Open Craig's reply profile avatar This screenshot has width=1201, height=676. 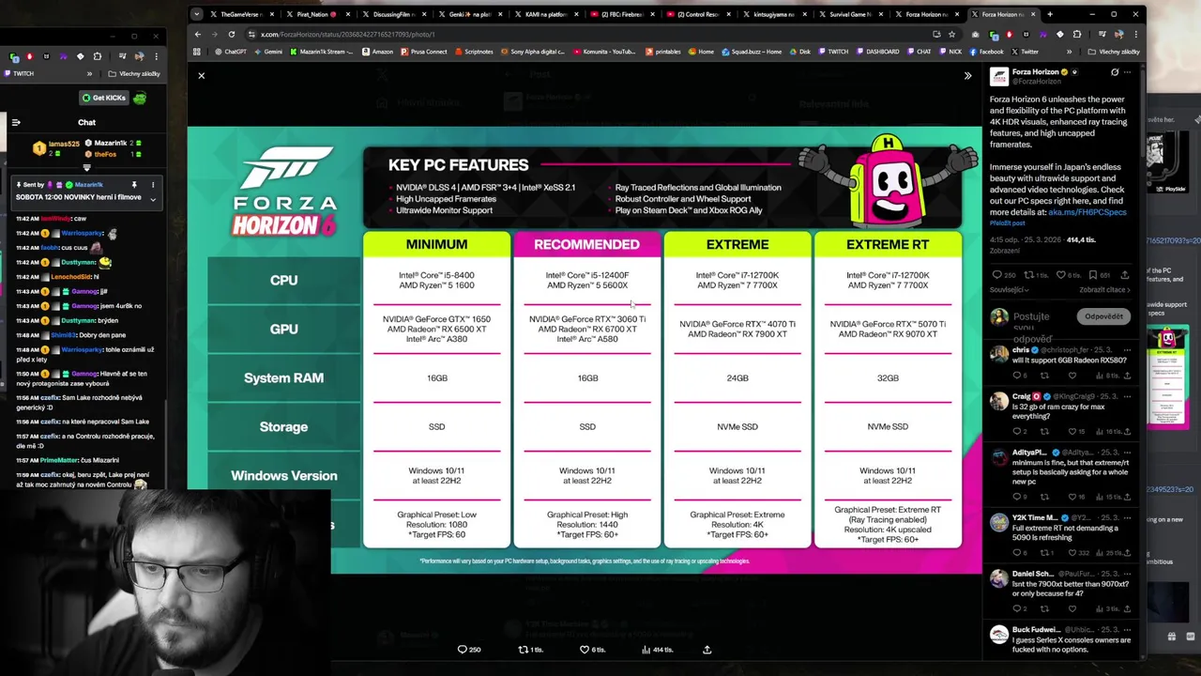999,402
